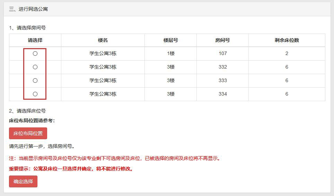
Task: Choose the radio button for room 332
Action: pyautogui.click(x=35, y=67)
